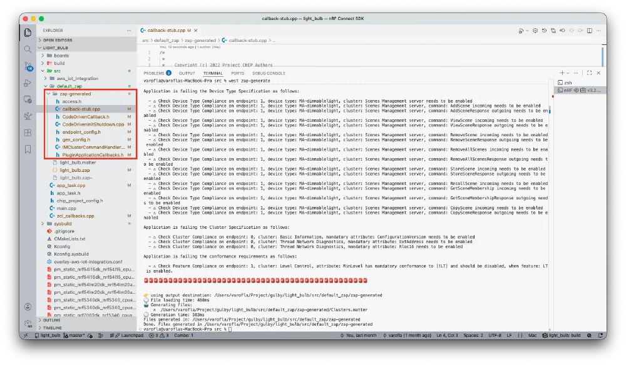Open the Manage gear in activity bar
Image resolution: width=626 pixels, height=365 pixels.
pos(28,323)
